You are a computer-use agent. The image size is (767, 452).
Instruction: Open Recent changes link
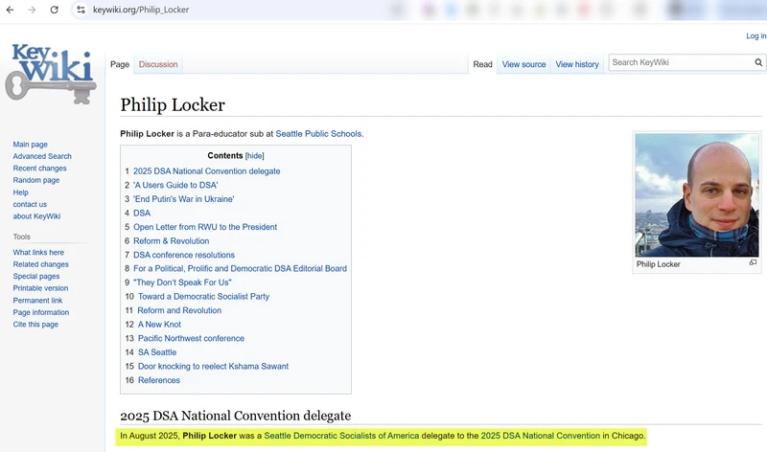(39, 169)
